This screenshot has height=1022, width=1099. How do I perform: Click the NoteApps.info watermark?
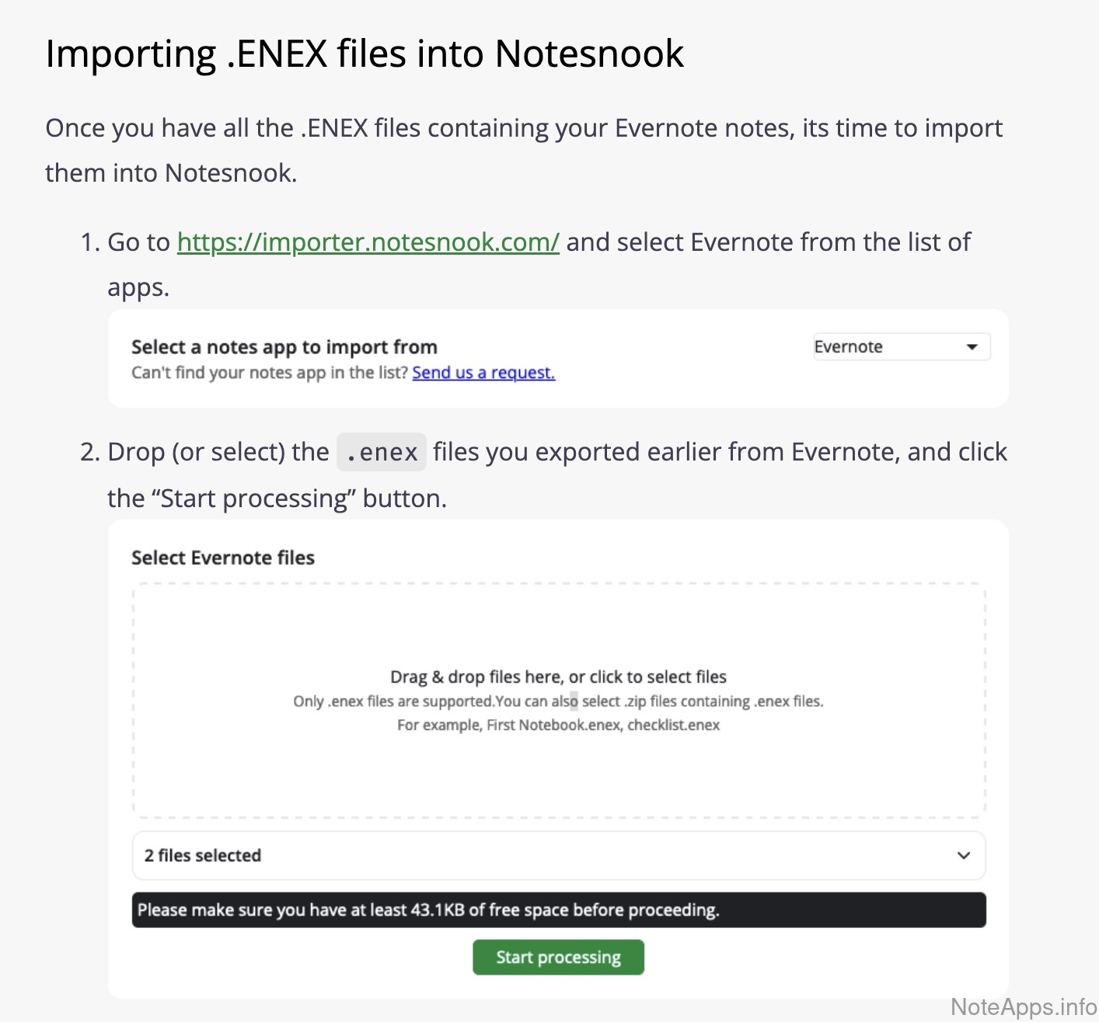point(1023,1007)
